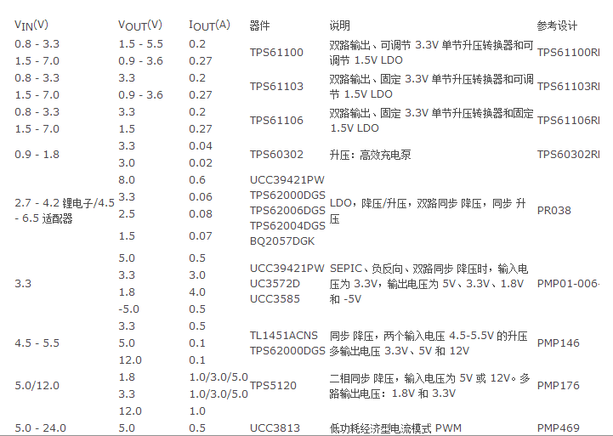Viewport: 613px width, 436px height.
Task: Click the '2.7 - 4.2 锂电子/4.5 - 6.5 适配器' cell
Action: click(65, 211)
